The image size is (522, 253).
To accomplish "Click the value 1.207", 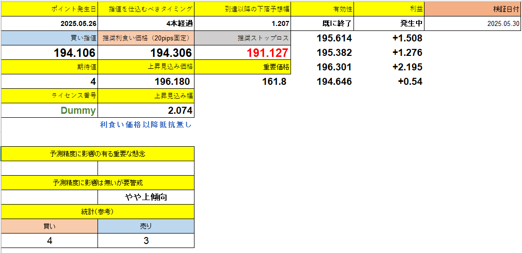I will pyautogui.click(x=242, y=23).
